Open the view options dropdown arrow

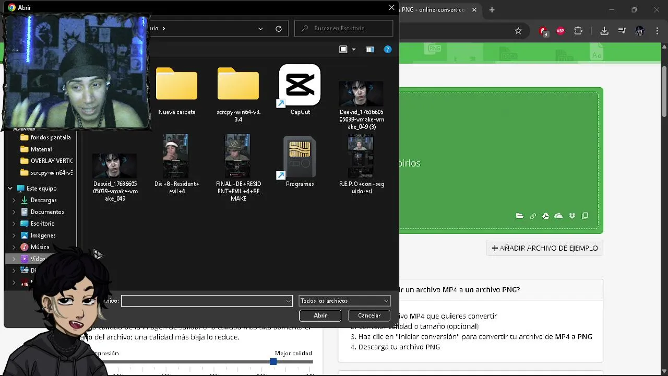coord(353,49)
